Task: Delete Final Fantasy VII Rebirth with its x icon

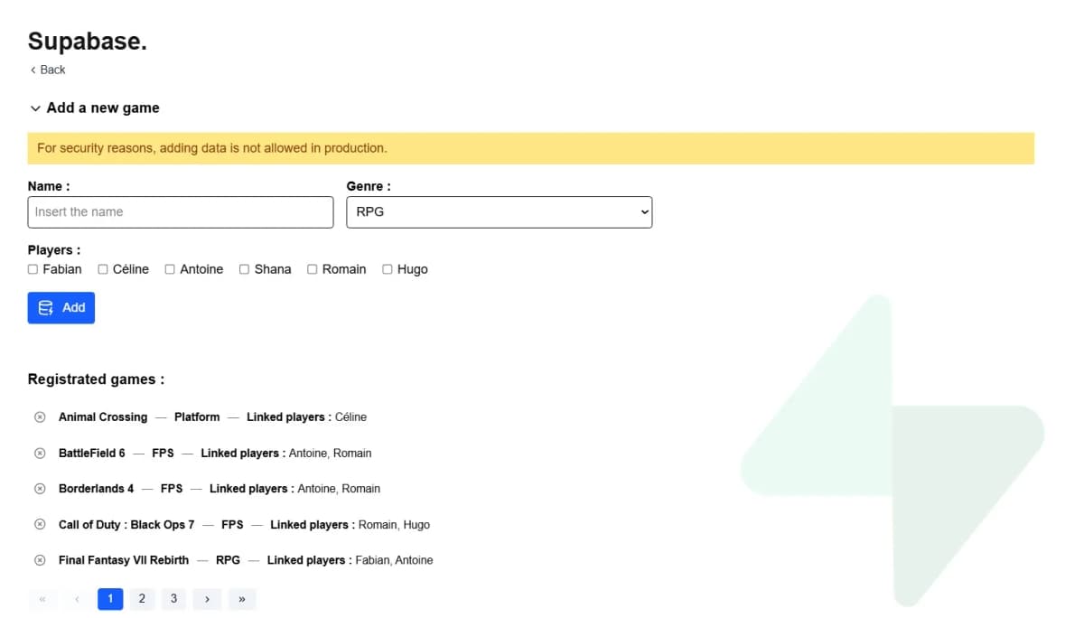Action: (40, 560)
